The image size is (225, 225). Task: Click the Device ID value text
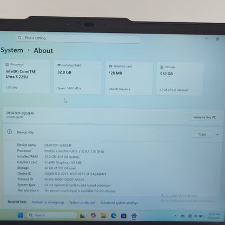coord(75,174)
